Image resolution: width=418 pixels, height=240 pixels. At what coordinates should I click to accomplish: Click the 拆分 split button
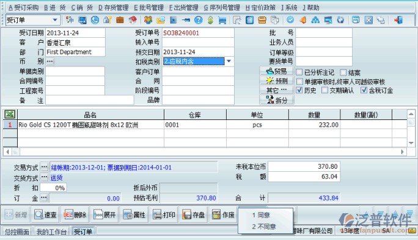[277, 100]
